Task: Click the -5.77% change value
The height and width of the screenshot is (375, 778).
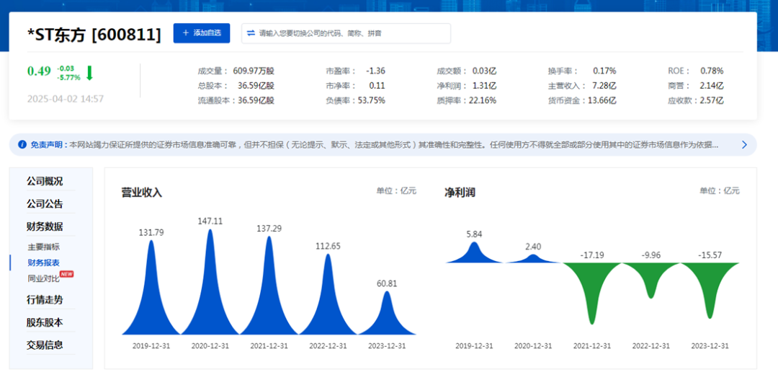Action: click(x=69, y=77)
